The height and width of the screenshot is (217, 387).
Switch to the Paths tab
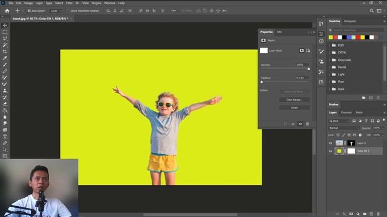click(359, 113)
